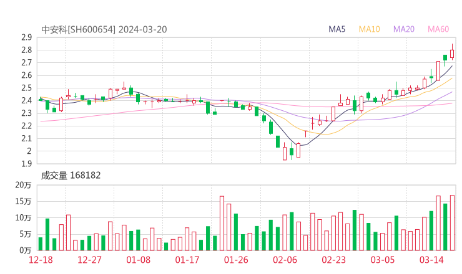The height and width of the screenshot is (274, 462).
Task: Click the 20万 volume axis label
Action: click(23, 185)
